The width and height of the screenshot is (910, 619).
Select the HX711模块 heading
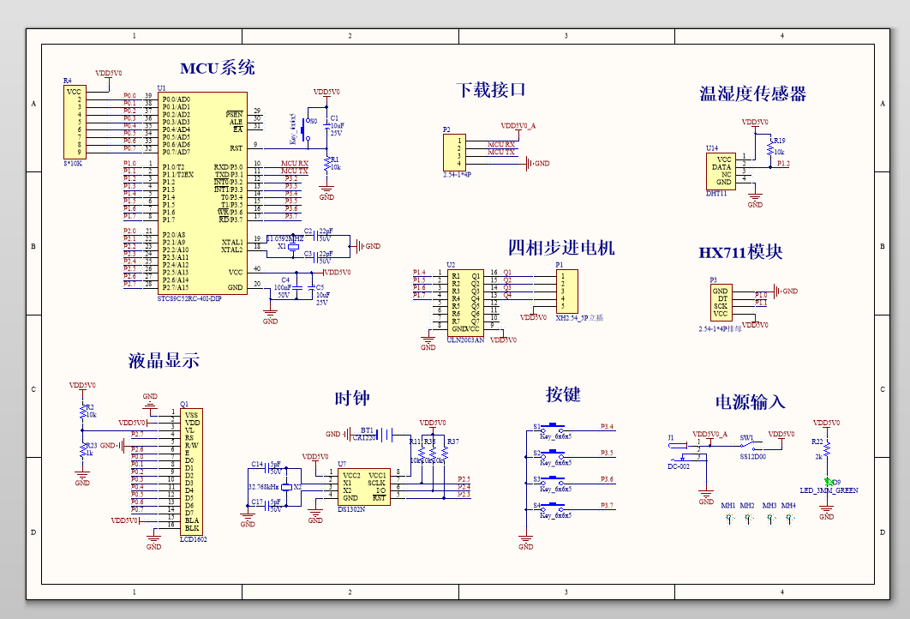[740, 252]
